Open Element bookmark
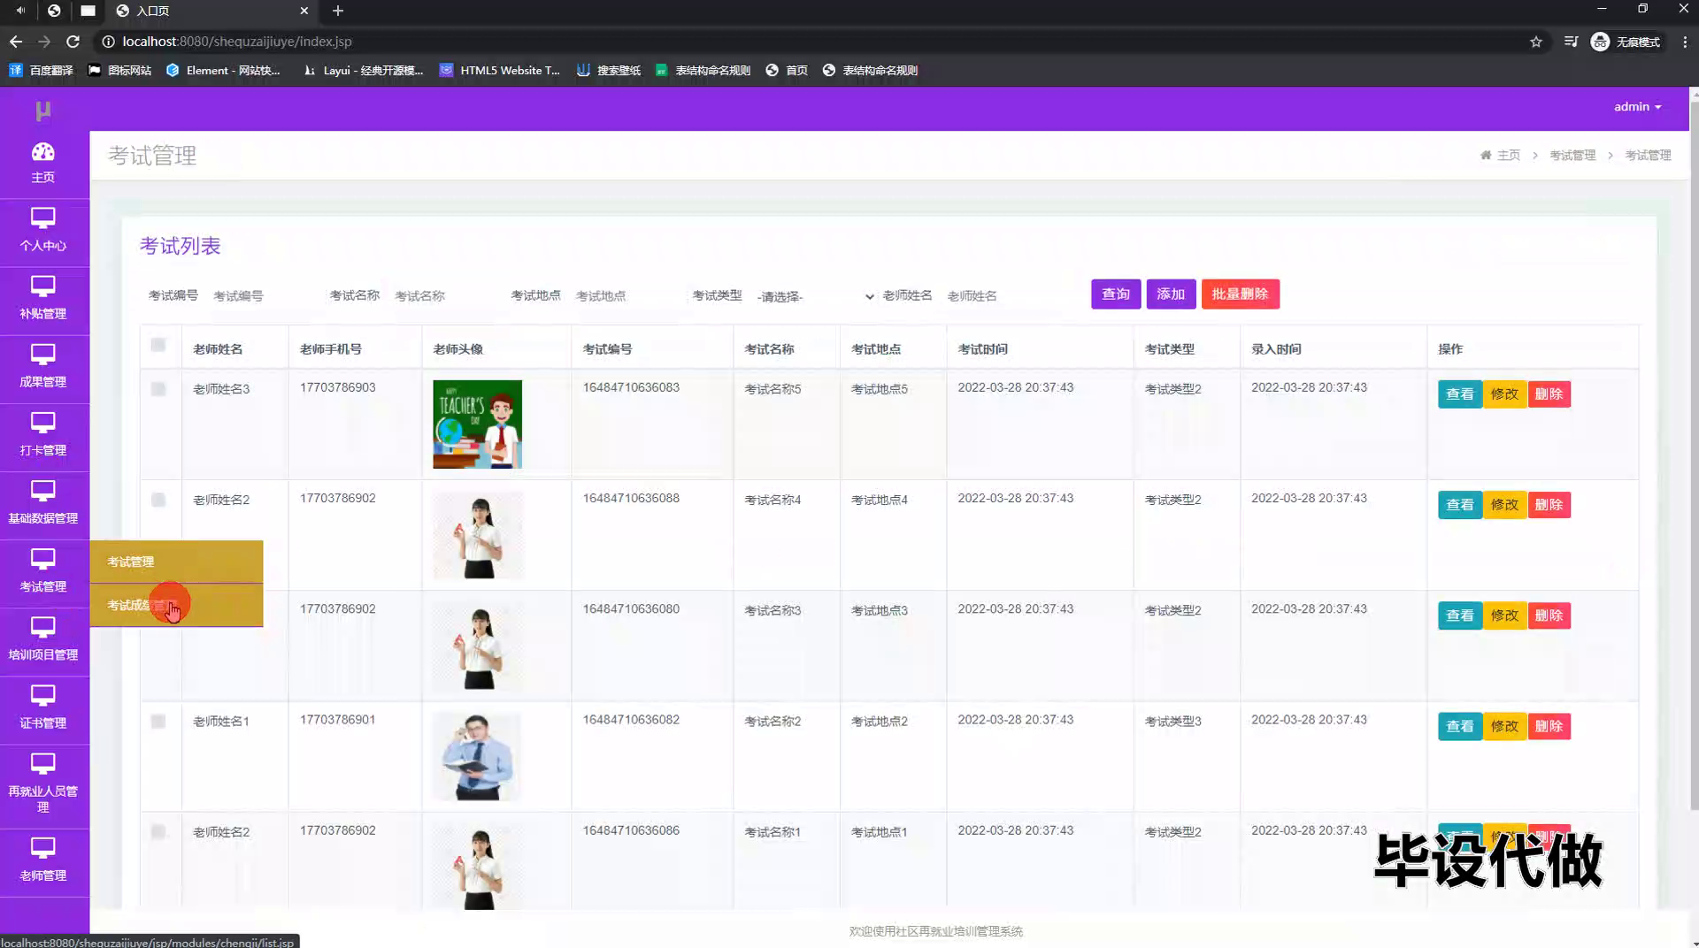 [x=223, y=70]
